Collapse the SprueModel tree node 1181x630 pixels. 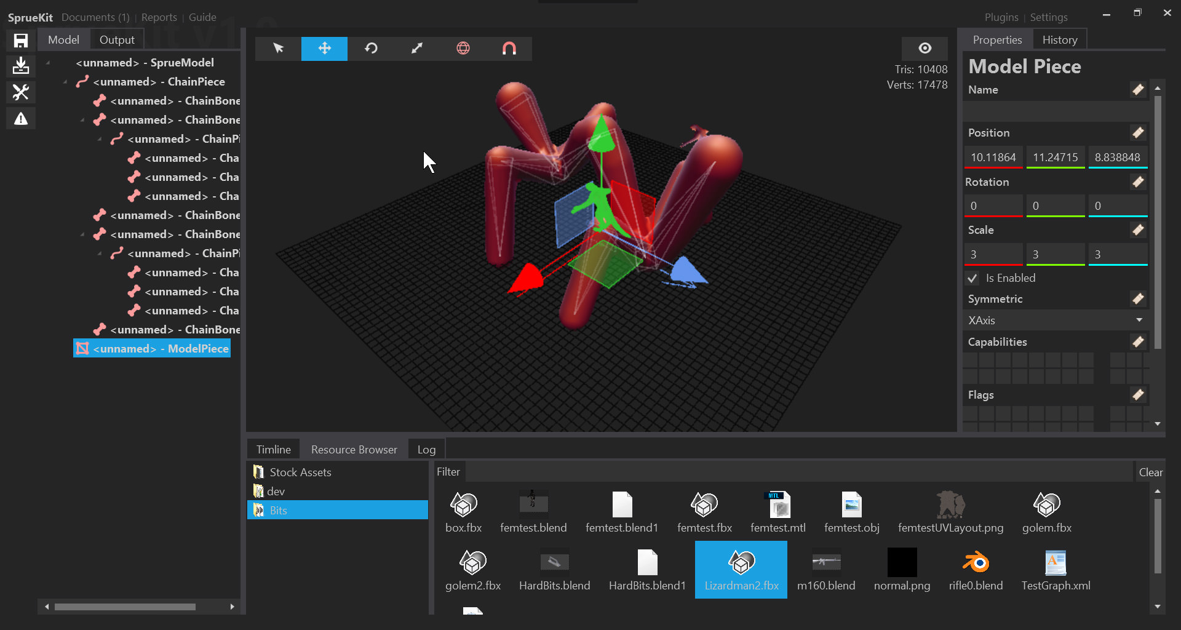click(x=48, y=62)
